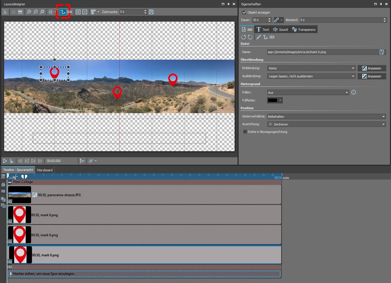Click the browse file icon beside Name field

(382, 52)
